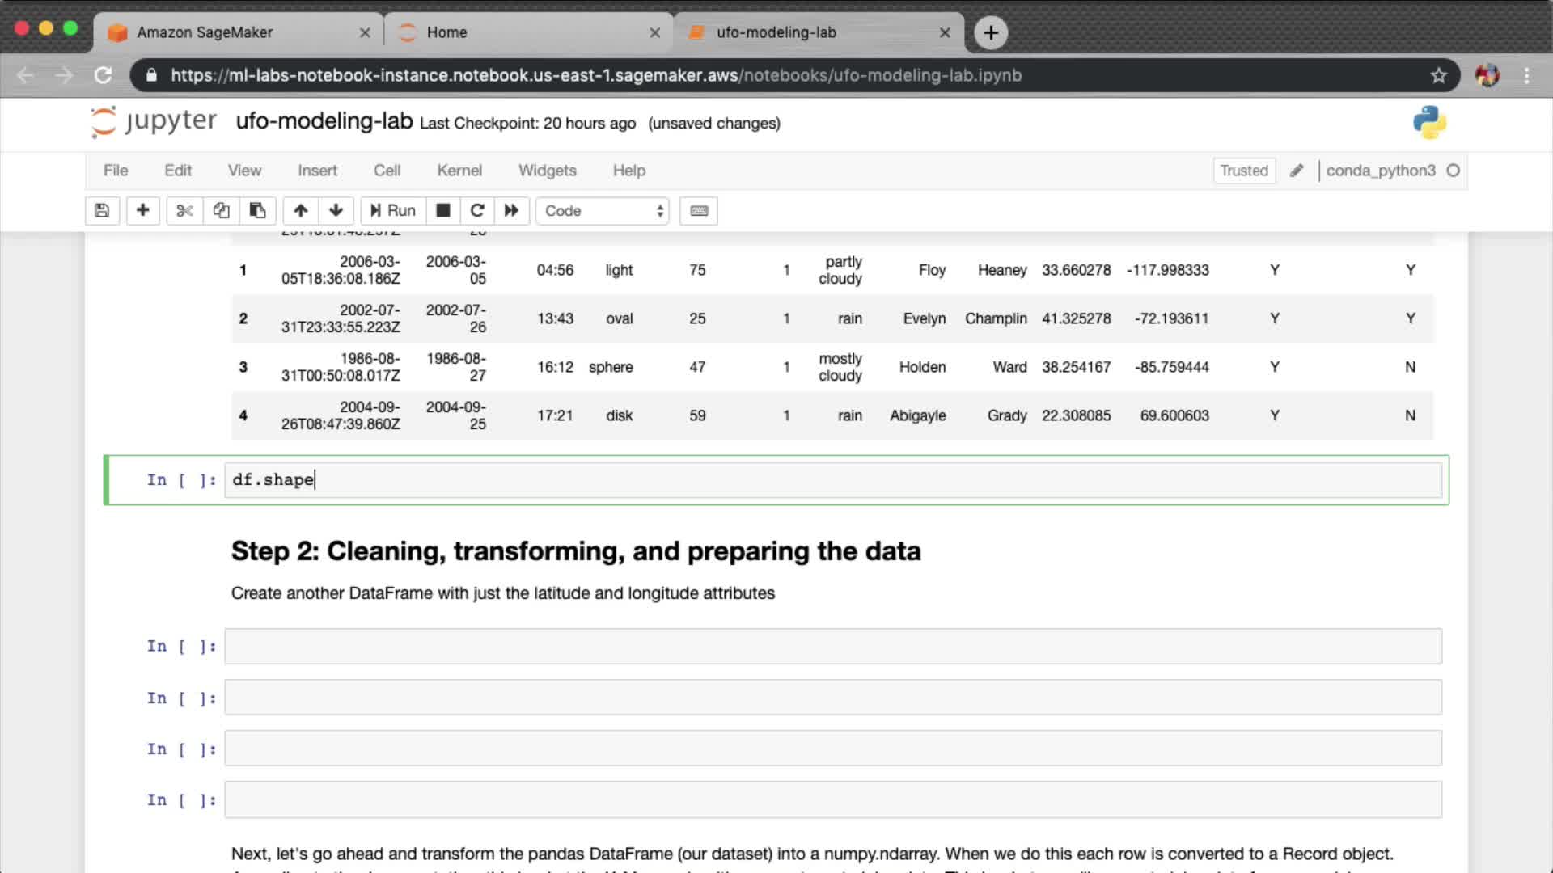Open the Cell menu
This screenshot has height=873, width=1553.
coord(387,171)
